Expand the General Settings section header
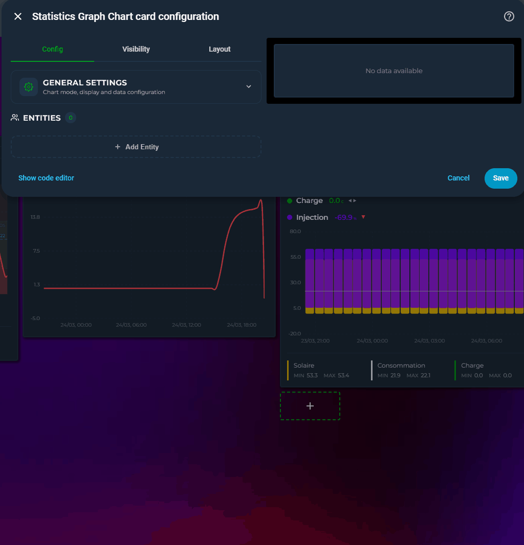 [136, 87]
